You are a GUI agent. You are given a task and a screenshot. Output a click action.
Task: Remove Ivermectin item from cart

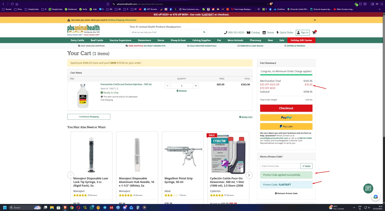(x=182, y=91)
